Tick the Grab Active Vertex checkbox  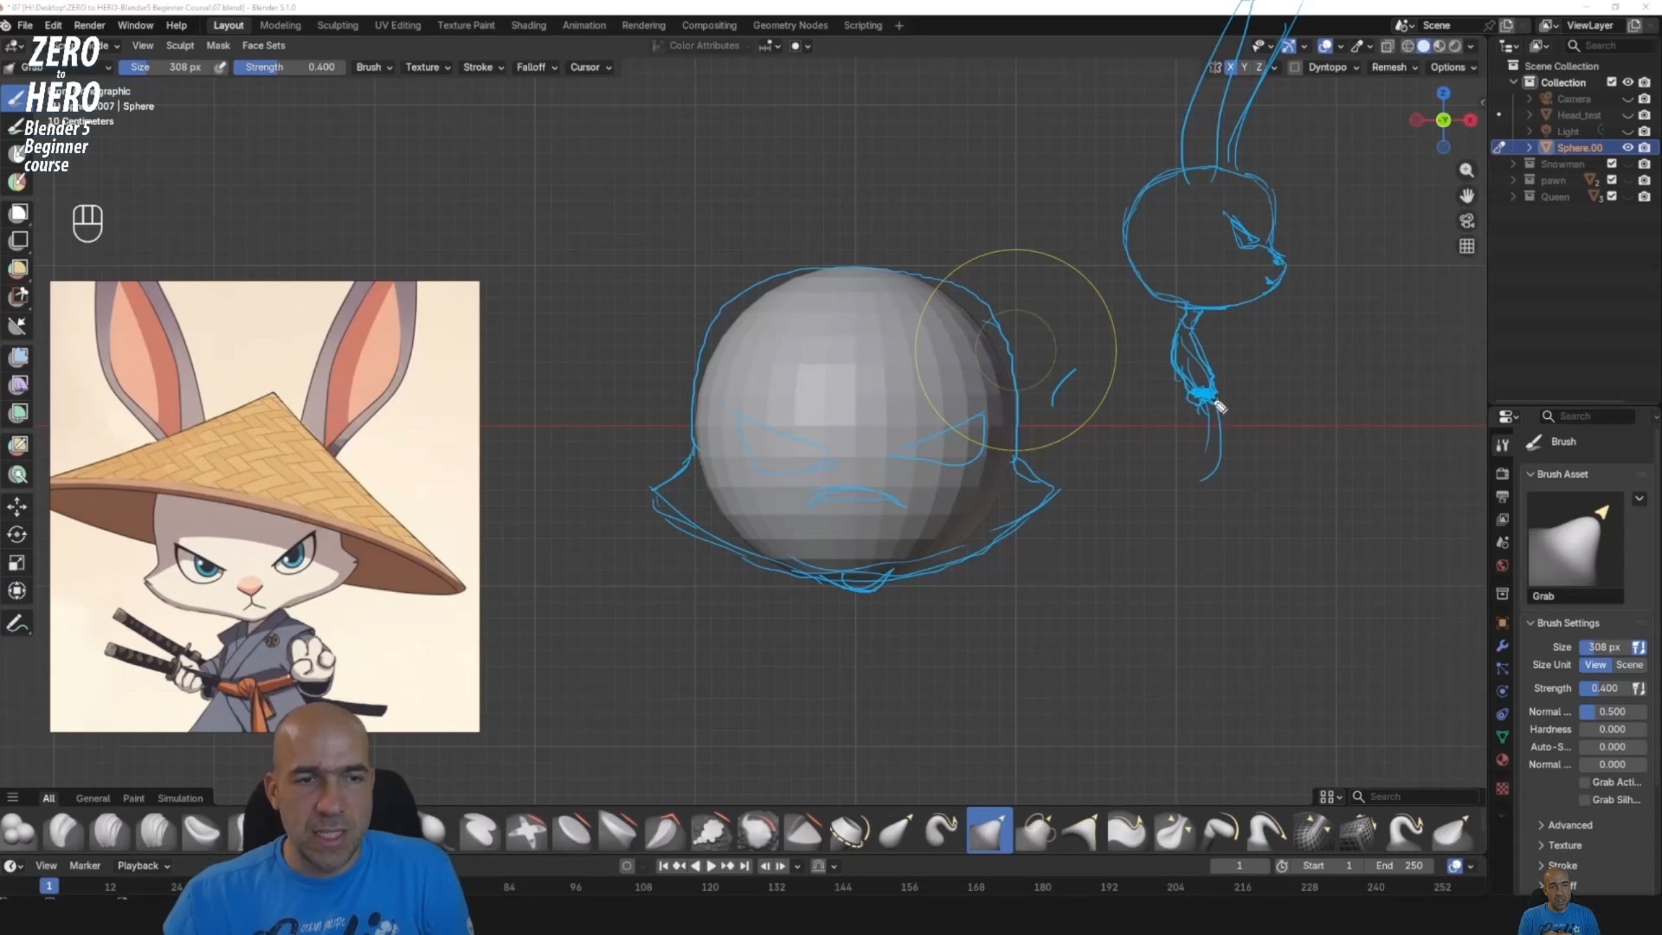coord(1585,782)
